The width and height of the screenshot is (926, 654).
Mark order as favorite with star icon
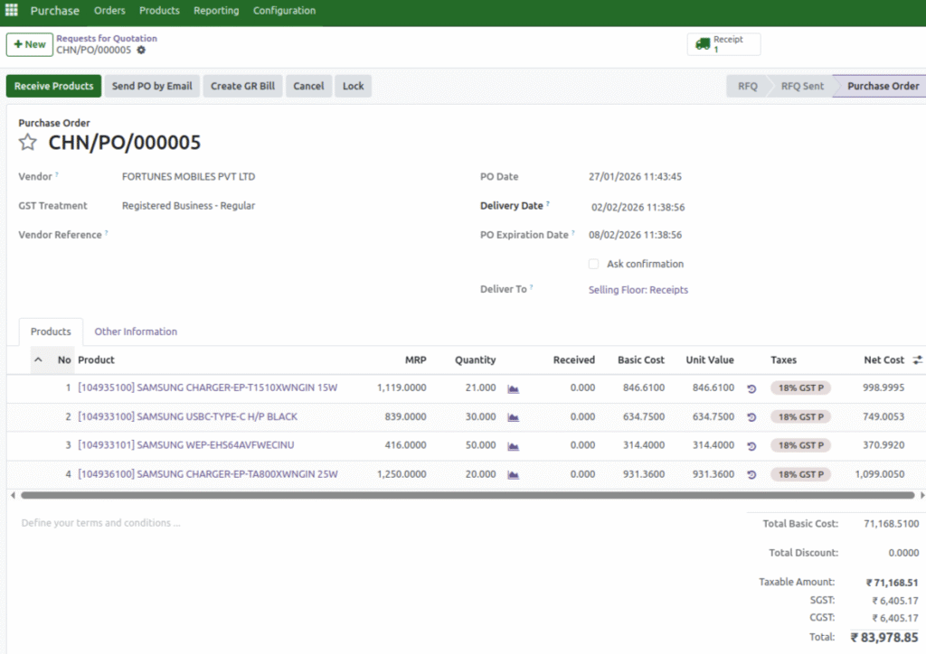pyautogui.click(x=28, y=143)
